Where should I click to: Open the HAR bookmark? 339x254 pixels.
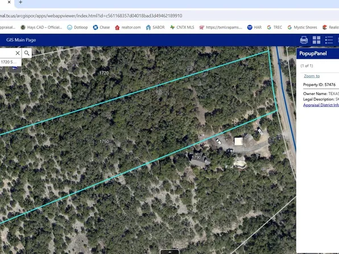[x=254, y=27]
